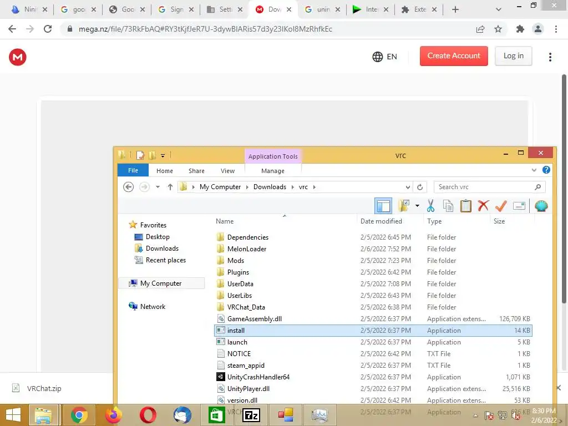568x426 pixels.
Task: Select Downloads in Favorites sidebar
Action: coord(162,248)
